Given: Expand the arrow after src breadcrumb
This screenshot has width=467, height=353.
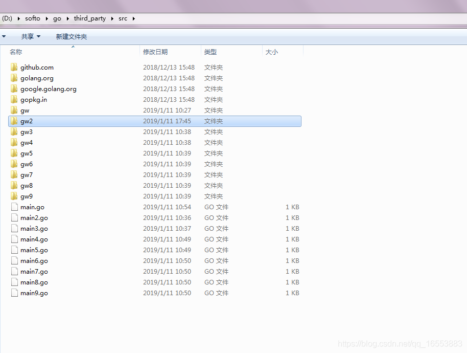Looking at the screenshot, I should click(x=134, y=18).
